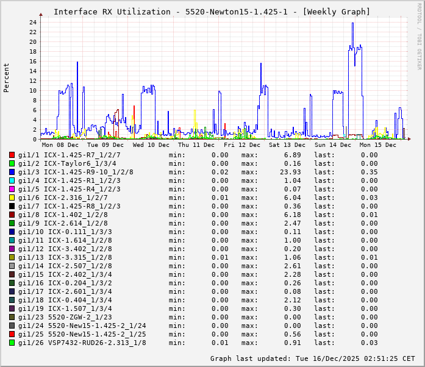Click the black swatch for gi1/7 ICX-1.425-R8_1/2/3

12,206
